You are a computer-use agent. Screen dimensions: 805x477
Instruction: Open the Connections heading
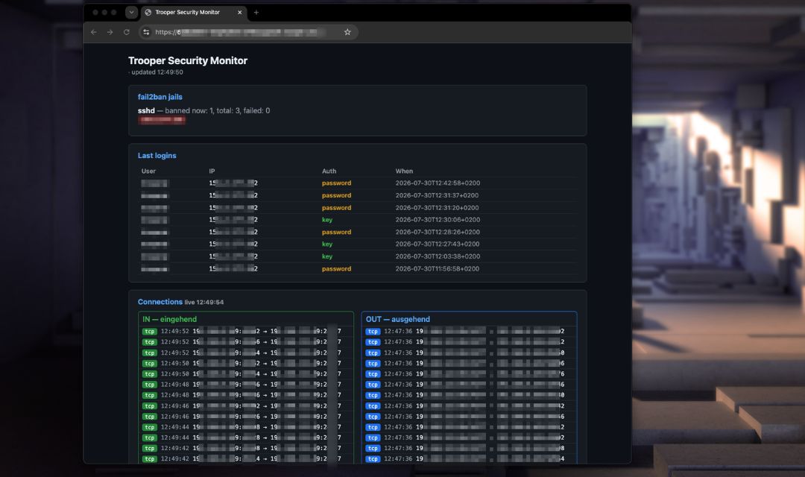coord(160,302)
